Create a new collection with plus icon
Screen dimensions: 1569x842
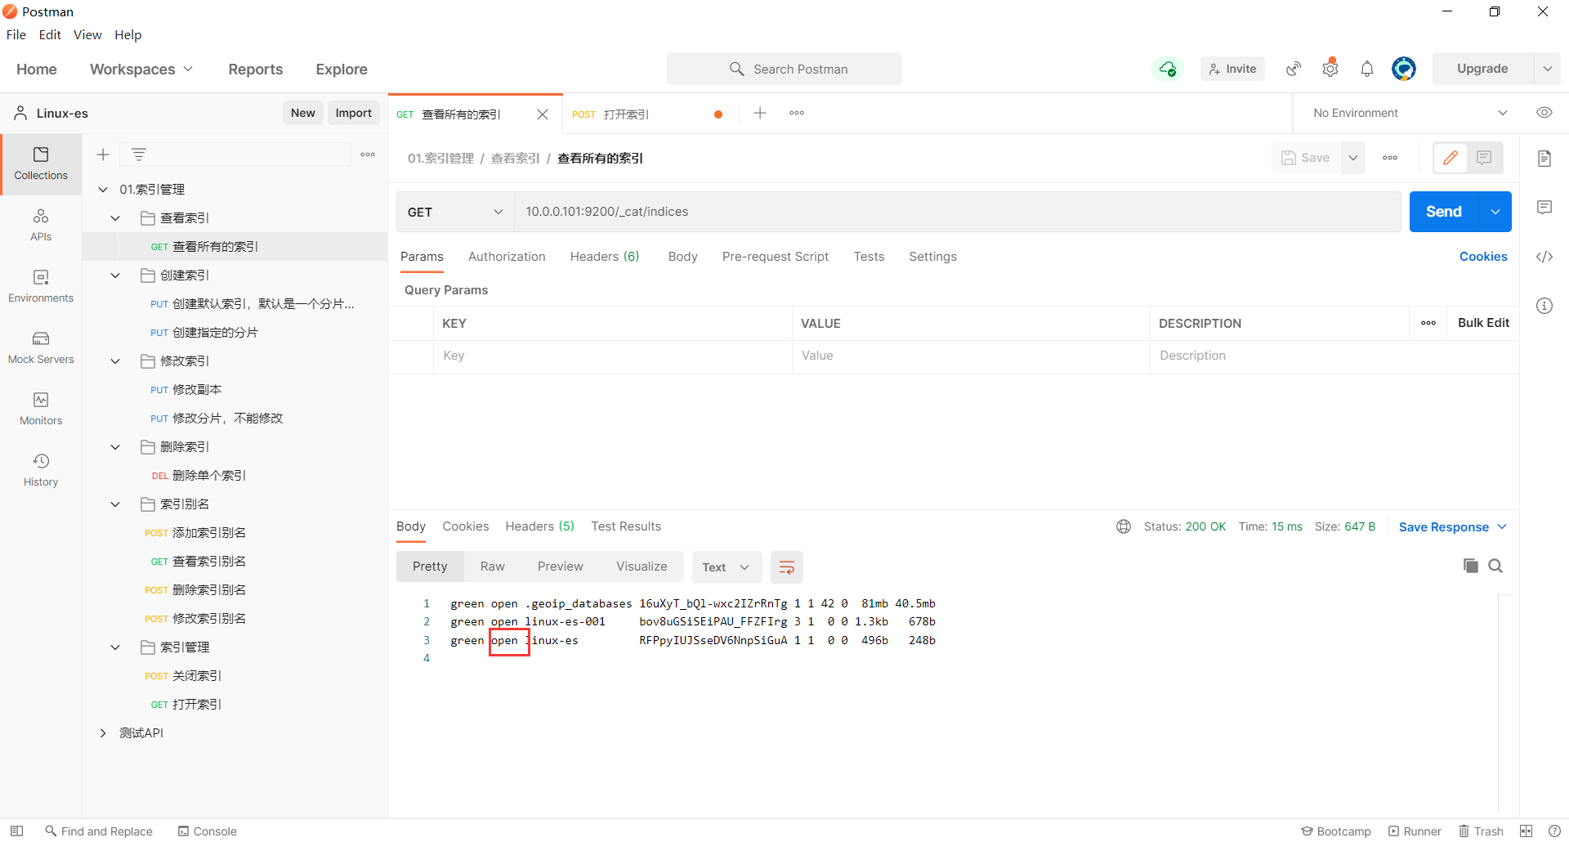pyautogui.click(x=103, y=155)
